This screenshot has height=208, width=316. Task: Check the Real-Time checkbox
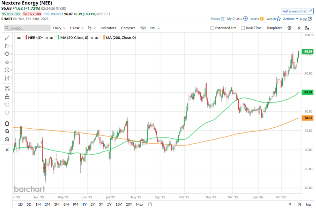tap(243, 28)
